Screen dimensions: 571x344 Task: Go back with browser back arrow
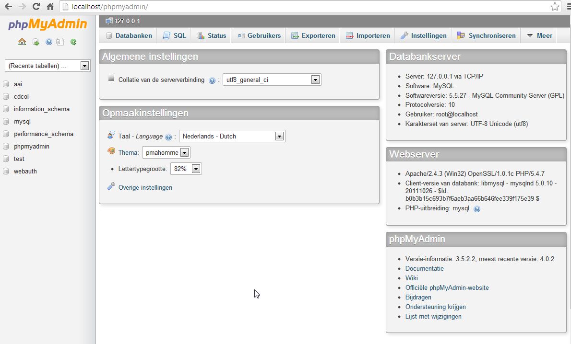[8, 7]
